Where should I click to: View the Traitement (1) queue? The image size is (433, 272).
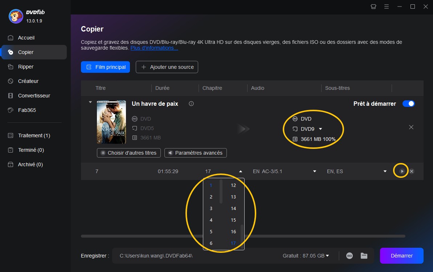tap(34, 135)
